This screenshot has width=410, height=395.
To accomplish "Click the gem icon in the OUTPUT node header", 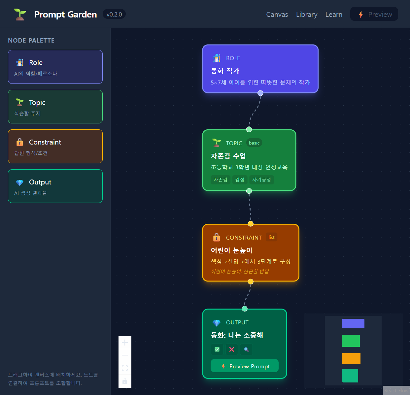I will click(x=217, y=322).
